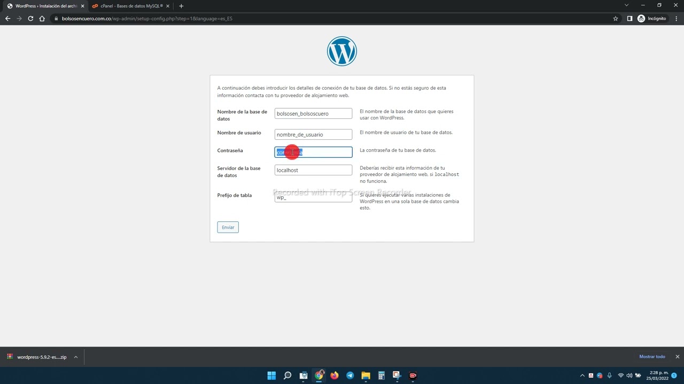Open Snipping tool icon in taskbar
This screenshot has height=384, width=684.
(x=397, y=375)
